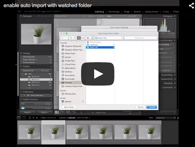Viewport: 195px width, 147px height.
Task: Play the video with the center play button
Action: click(98, 74)
